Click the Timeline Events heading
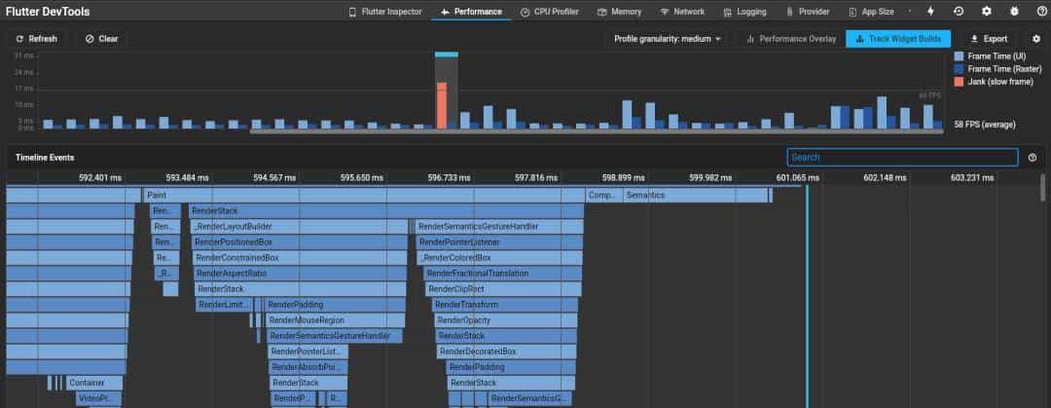Image resolution: width=1051 pixels, height=408 pixels. [45, 158]
